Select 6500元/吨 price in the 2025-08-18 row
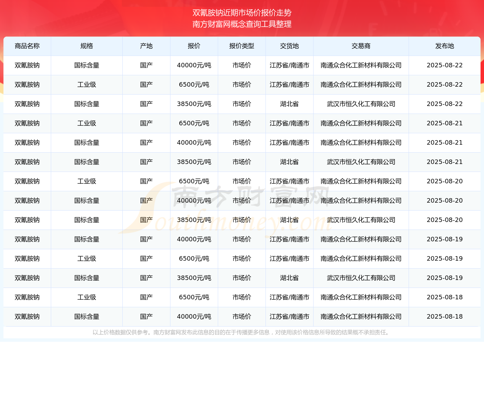Screen dimensions: 484x416 (194, 297)
